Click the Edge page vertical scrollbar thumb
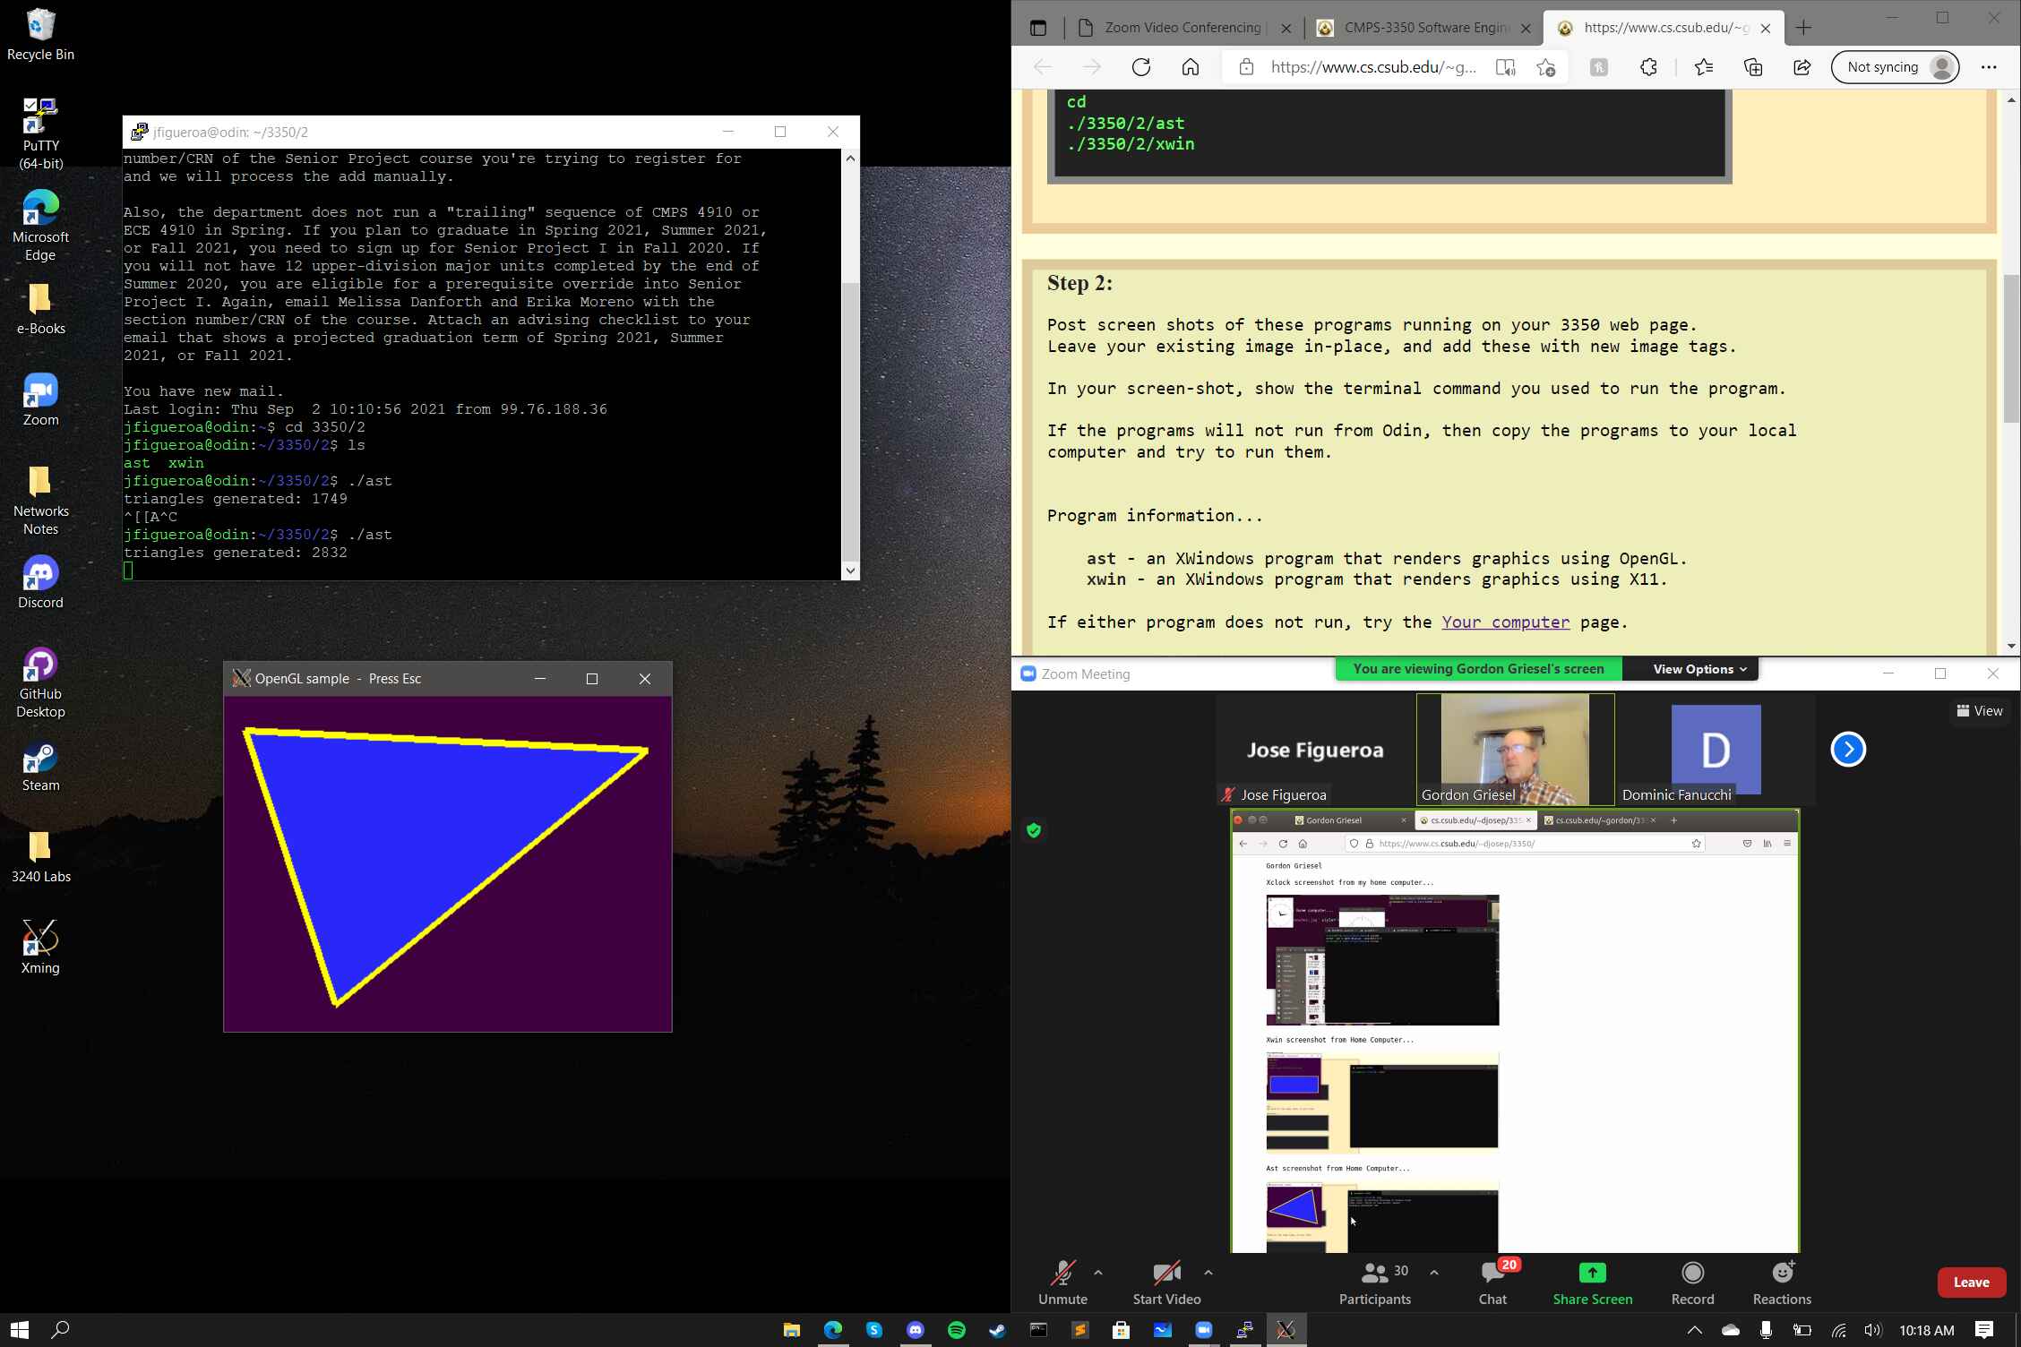2021x1347 pixels. (x=2011, y=349)
